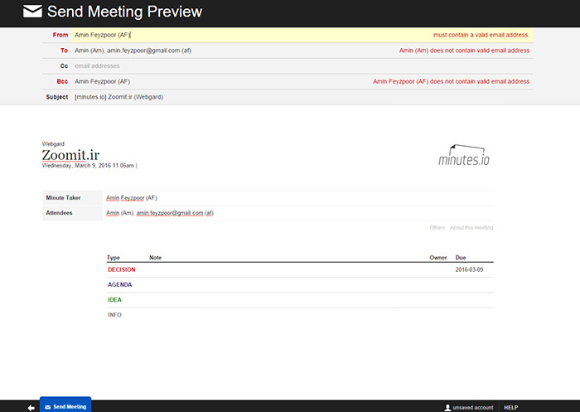
Task: Click the Attendees value list
Action: (x=160, y=213)
